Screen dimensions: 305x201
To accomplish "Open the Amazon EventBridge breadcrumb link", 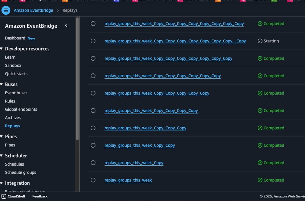I will [x=33, y=10].
